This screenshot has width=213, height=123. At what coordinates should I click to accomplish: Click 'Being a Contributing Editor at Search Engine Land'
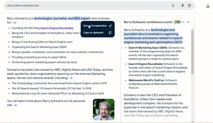tap(42, 42)
